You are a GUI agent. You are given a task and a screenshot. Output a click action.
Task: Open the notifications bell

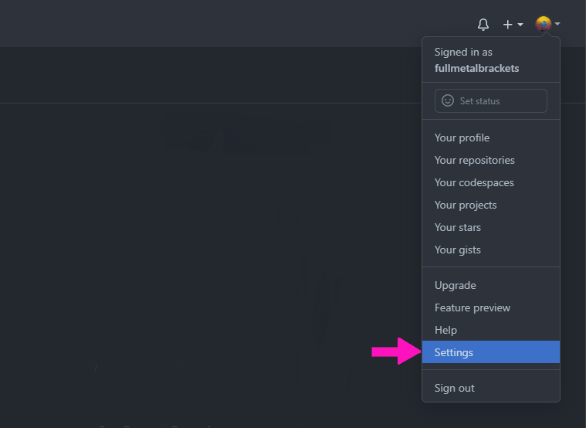(483, 25)
